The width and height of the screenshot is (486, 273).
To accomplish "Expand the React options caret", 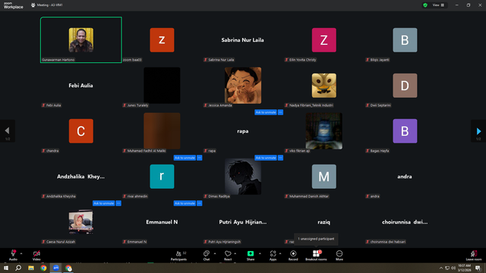I will (235, 253).
